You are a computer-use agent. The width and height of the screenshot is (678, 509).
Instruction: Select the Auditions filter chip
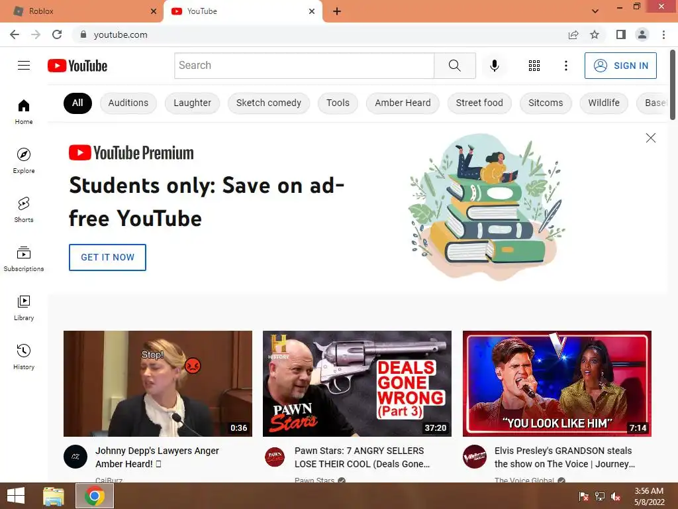128,103
